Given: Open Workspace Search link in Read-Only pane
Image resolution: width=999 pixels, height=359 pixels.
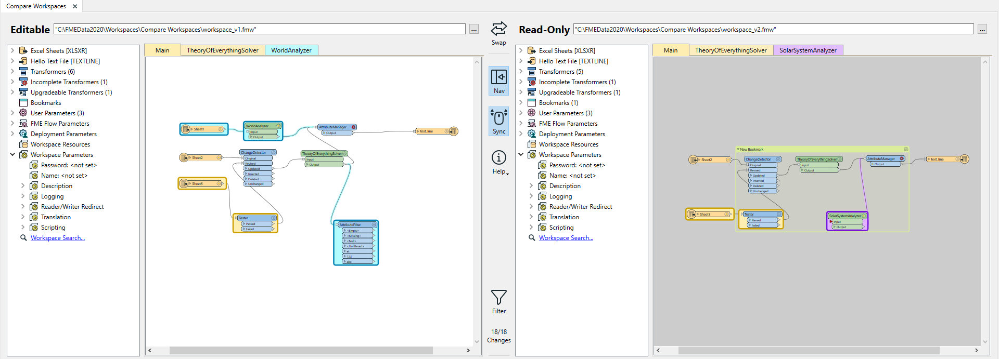Looking at the screenshot, I should (x=566, y=238).
